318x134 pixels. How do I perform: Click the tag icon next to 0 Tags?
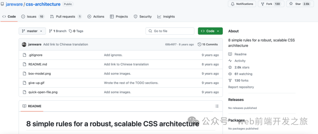click(70, 31)
